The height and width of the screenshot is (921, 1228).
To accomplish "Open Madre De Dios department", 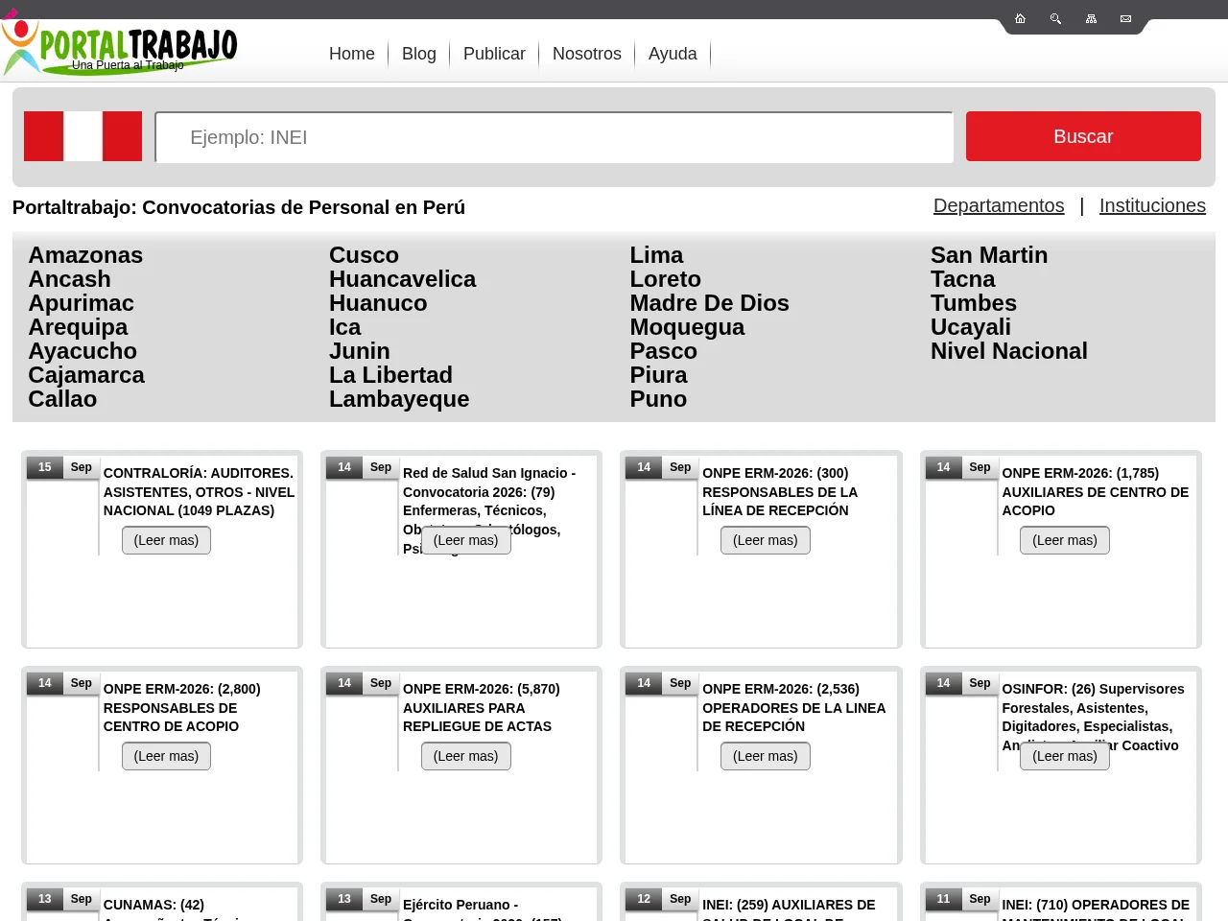I will pyautogui.click(x=709, y=303).
